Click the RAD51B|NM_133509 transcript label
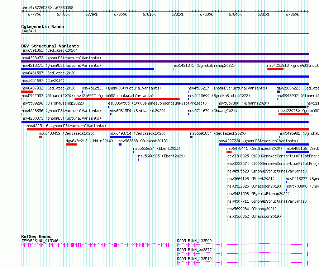Viewport: 319px width, 267px height. (x=194, y=241)
